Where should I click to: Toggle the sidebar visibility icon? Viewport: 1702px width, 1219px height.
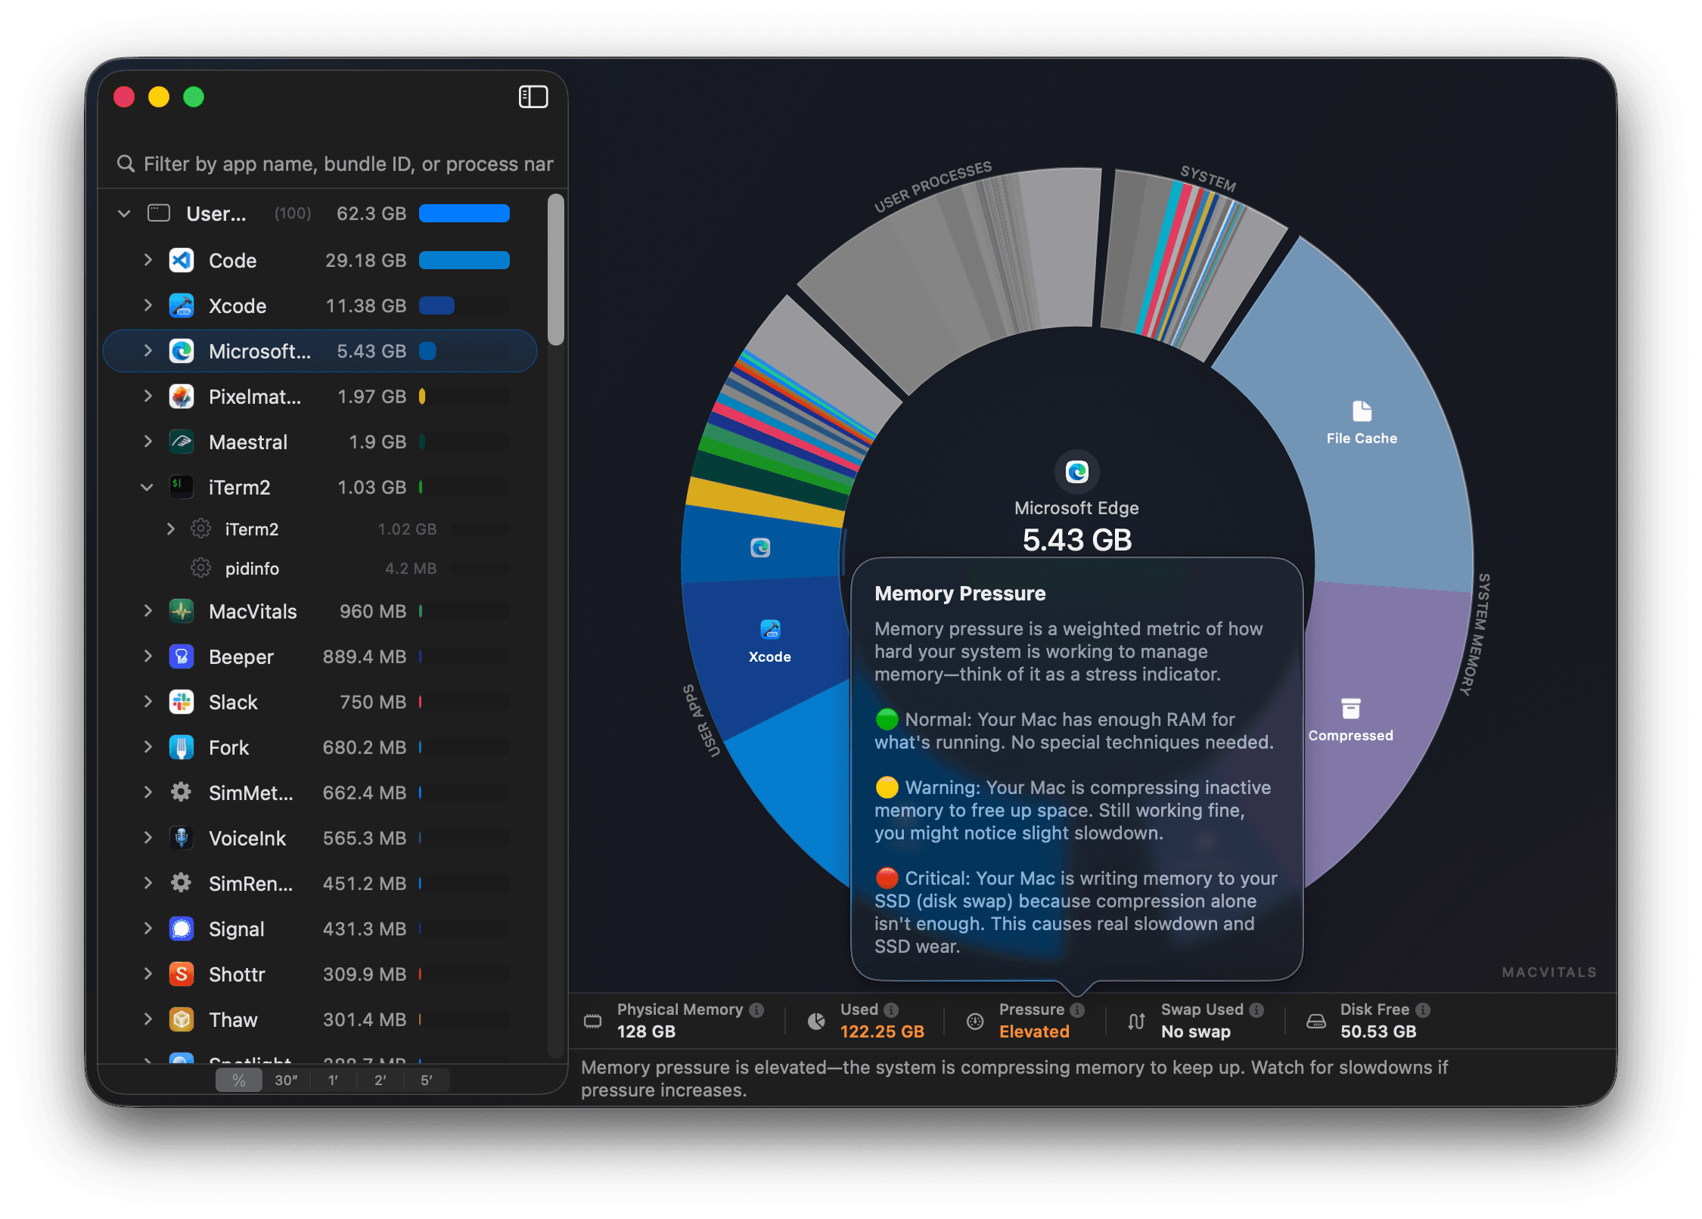pos(533,97)
